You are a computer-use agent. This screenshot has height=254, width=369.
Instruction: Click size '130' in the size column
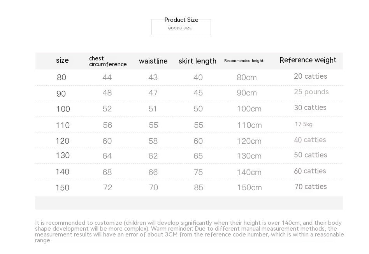pos(63,155)
